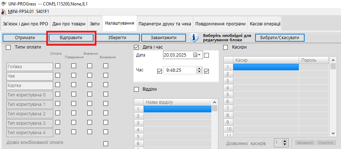Enable Дозвіл комбінованої оплати checkbox
The image size is (341, 149).
(x=106, y=144)
